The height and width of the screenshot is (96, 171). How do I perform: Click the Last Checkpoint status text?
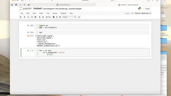click(x=55, y=9)
